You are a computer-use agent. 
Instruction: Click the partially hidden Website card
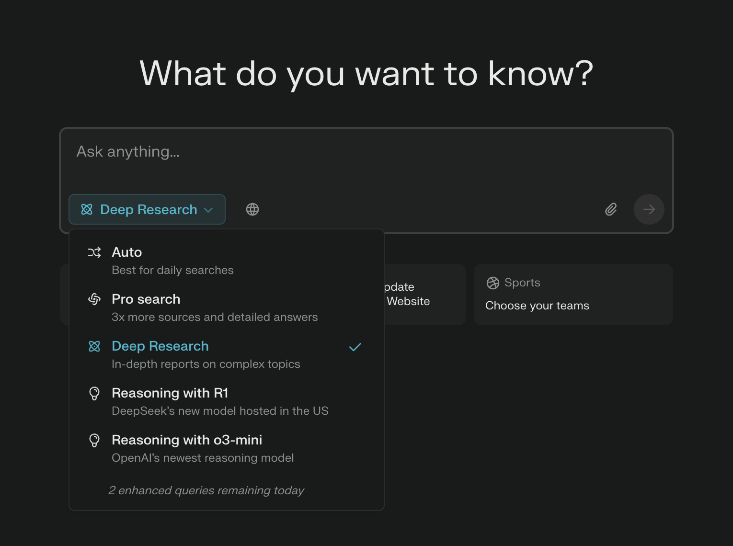point(425,295)
